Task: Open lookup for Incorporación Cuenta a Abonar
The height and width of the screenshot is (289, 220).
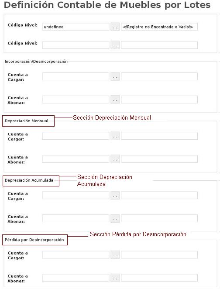Action: [115, 100]
